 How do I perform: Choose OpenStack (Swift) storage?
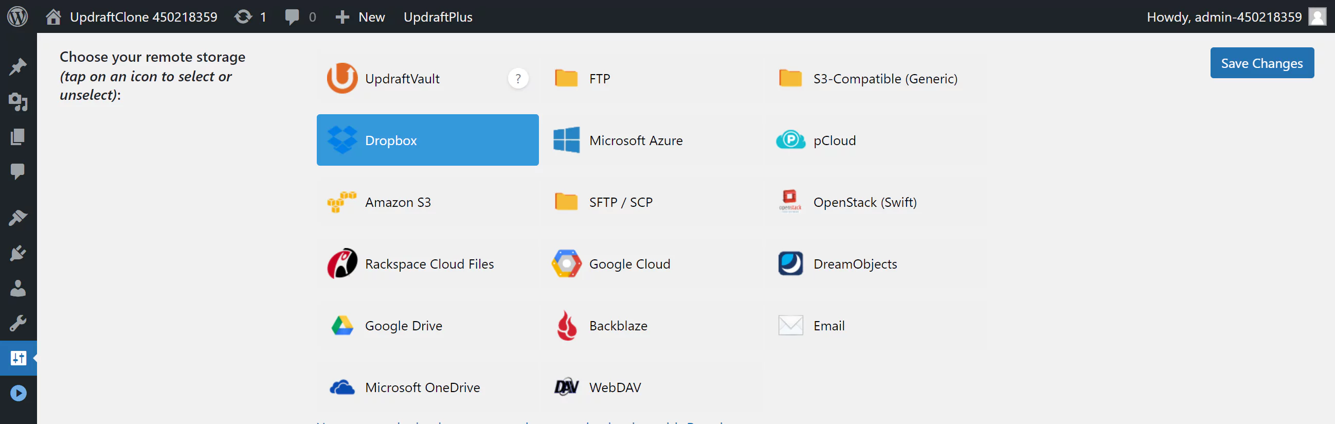point(876,202)
